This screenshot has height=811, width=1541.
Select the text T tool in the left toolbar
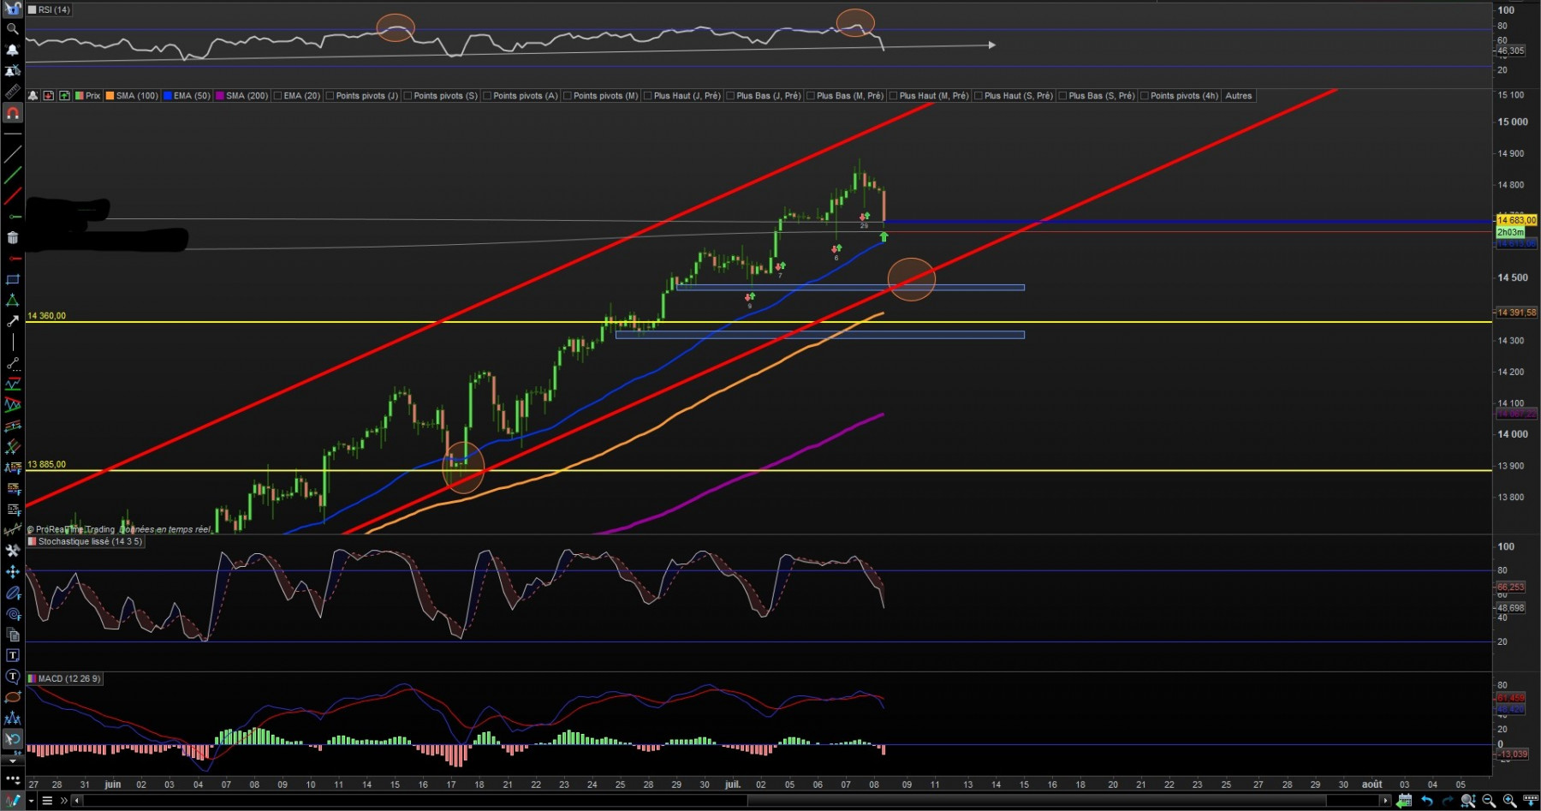tap(12, 655)
